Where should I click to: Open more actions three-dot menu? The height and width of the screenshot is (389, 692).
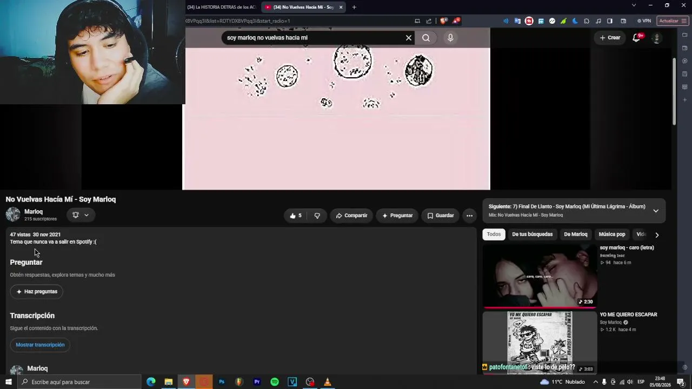469,216
